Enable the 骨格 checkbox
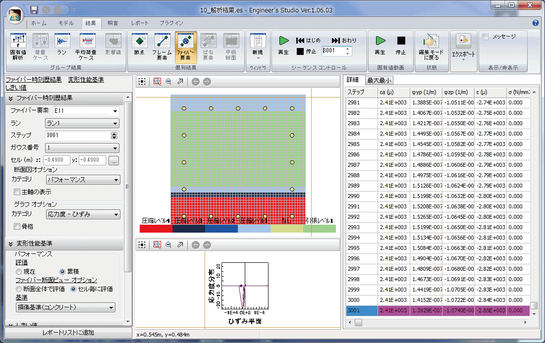The image size is (545, 343). pyautogui.click(x=17, y=227)
